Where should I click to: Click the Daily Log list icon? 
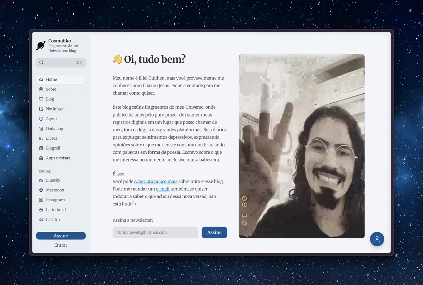point(41,129)
